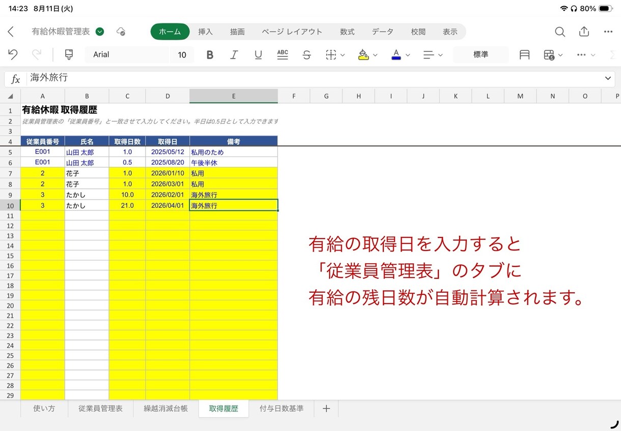This screenshot has width=621, height=431.
Task: Tap the Wi-Fi status icon
Action: pyautogui.click(x=563, y=9)
